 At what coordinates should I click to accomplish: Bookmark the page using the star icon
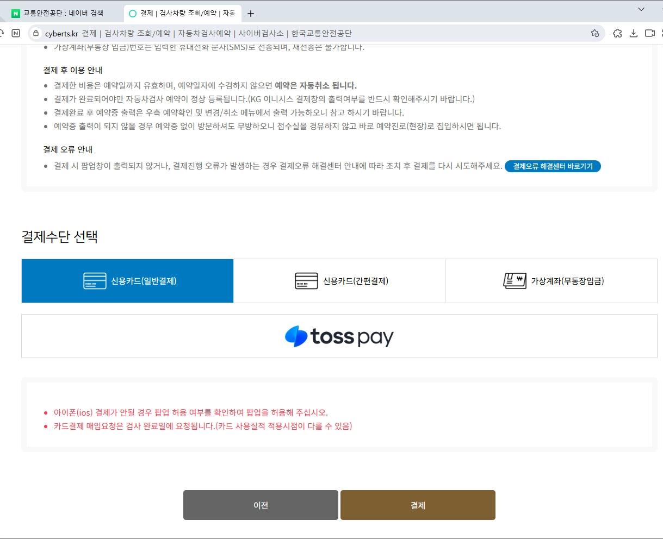pyautogui.click(x=594, y=33)
